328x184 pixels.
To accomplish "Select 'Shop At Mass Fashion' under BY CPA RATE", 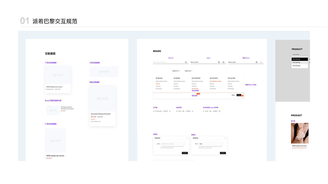I will coord(216,81).
